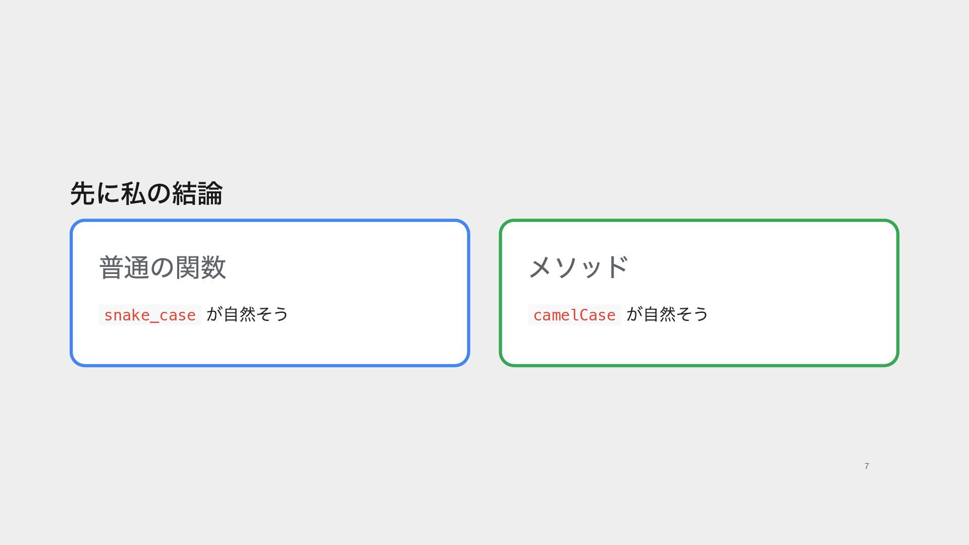969x545 pixels.
Task: Click the camelCase code label
Action: (574, 315)
